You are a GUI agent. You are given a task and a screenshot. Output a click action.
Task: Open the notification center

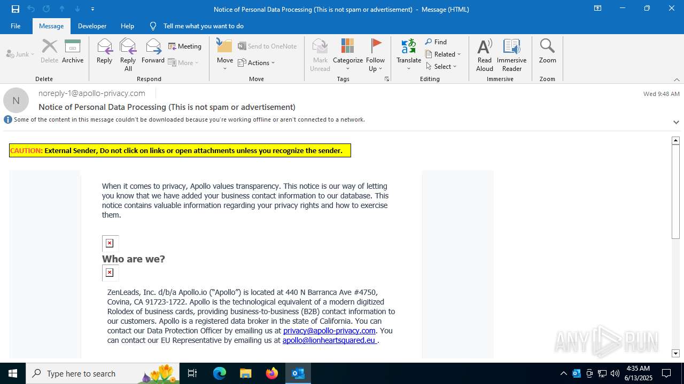666,373
